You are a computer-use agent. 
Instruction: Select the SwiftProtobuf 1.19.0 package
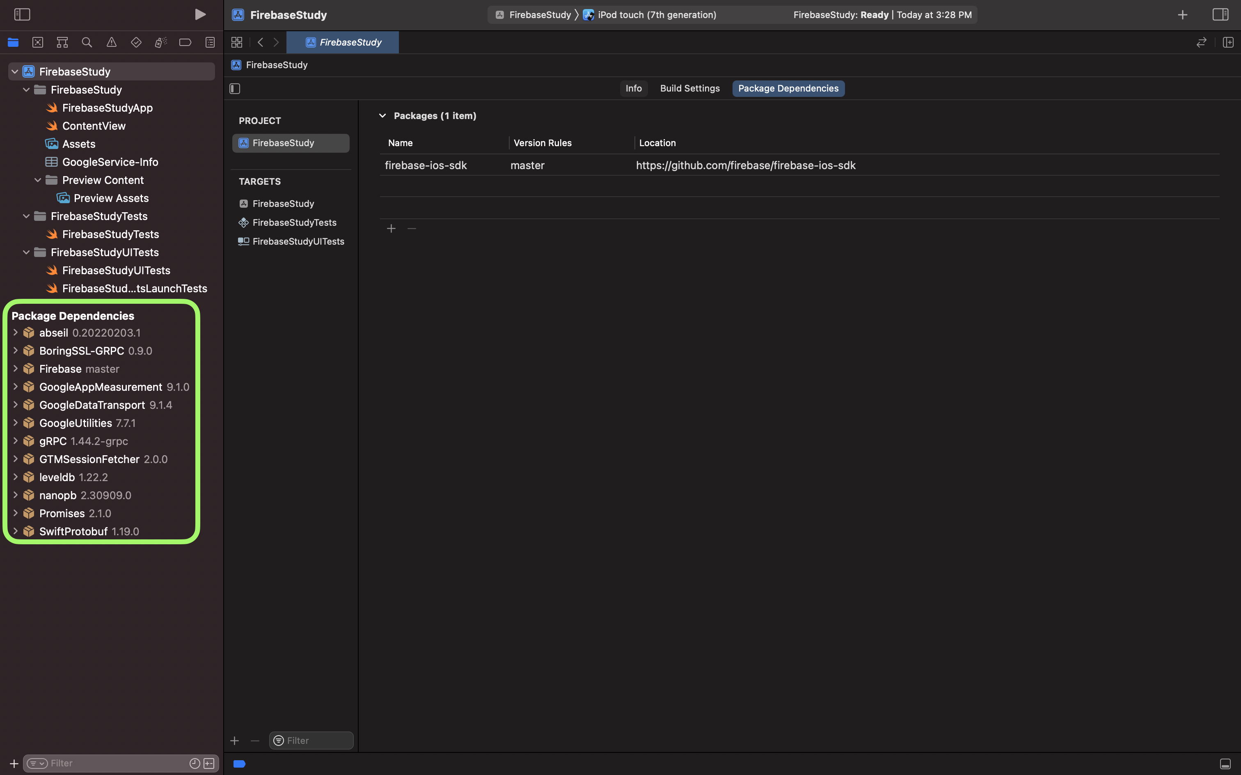coord(89,531)
